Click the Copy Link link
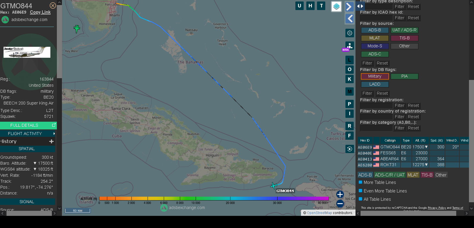474x228 pixels. (40, 12)
